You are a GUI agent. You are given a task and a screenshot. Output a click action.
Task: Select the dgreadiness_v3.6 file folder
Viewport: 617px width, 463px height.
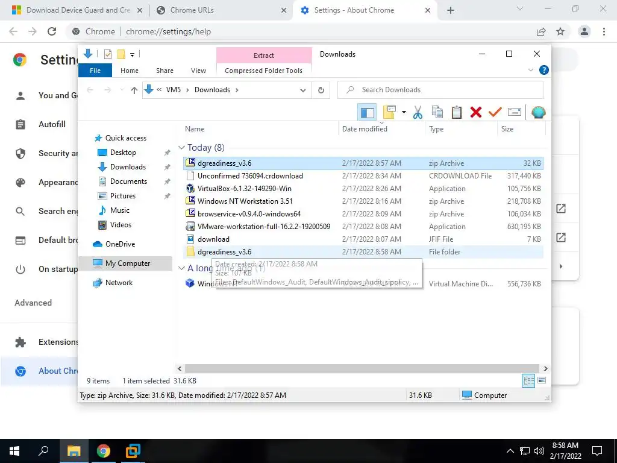(363, 251)
